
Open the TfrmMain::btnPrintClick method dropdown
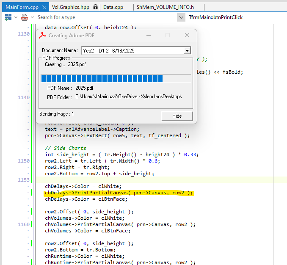[181, 17]
